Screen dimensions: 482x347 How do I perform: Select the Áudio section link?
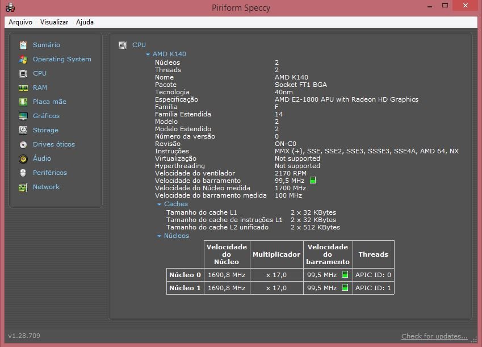[42, 158]
